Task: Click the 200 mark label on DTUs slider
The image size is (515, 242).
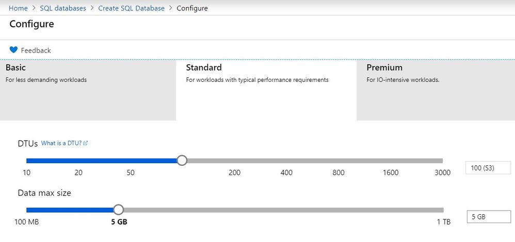Action: coord(234,172)
